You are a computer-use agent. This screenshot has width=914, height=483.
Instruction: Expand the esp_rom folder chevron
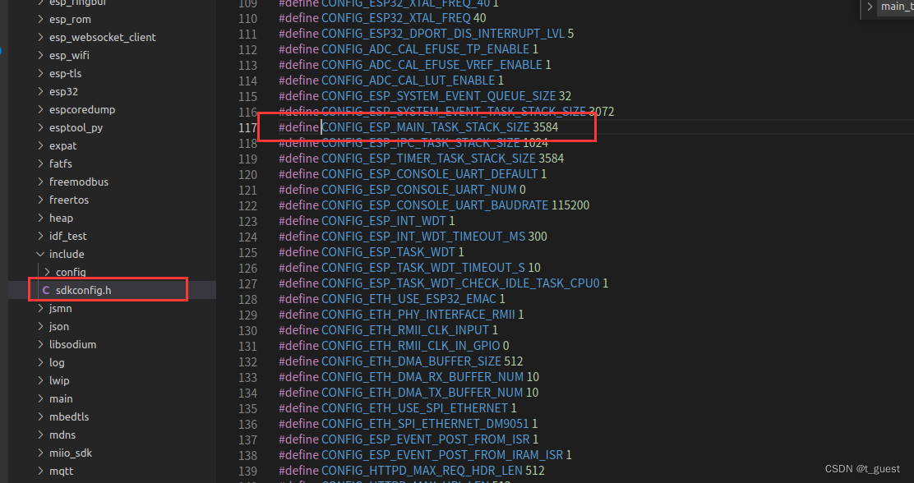point(40,19)
